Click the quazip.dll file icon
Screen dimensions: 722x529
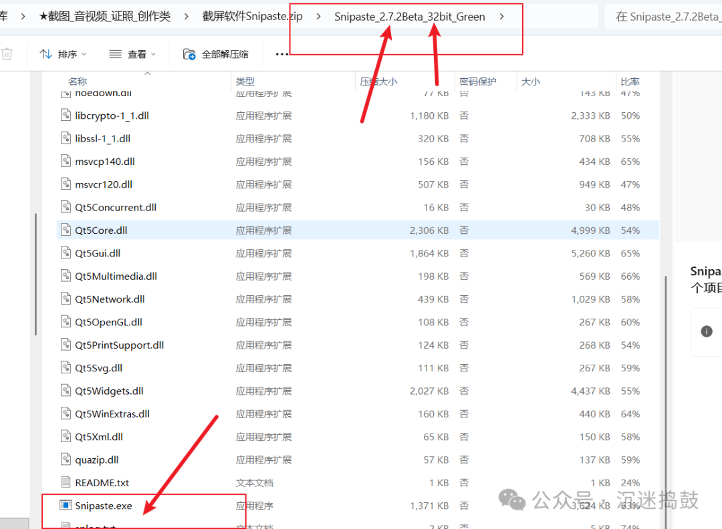click(66, 460)
